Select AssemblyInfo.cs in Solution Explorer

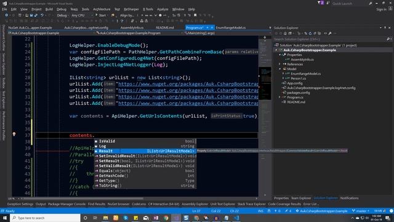(302, 60)
